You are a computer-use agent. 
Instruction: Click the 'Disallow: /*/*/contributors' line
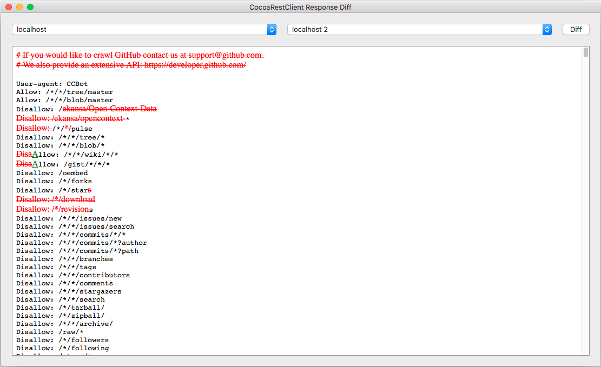[x=73, y=275]
